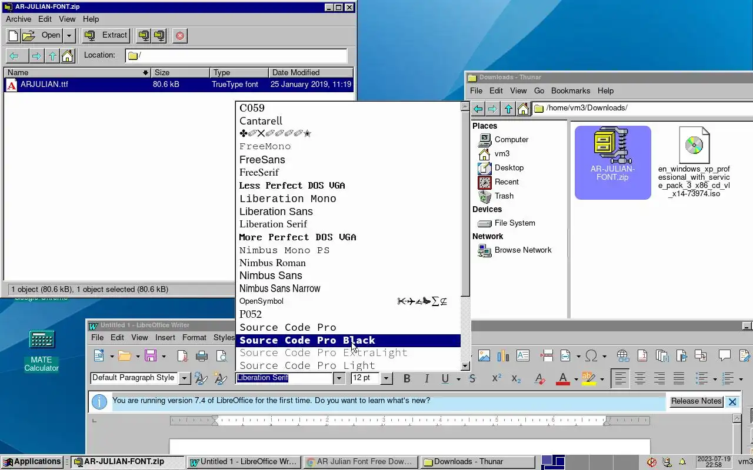The image size is (753, 470).
Task: Click Insert Text Box icon in Writer
Action: pyautogui.click(x=522, y=355)
